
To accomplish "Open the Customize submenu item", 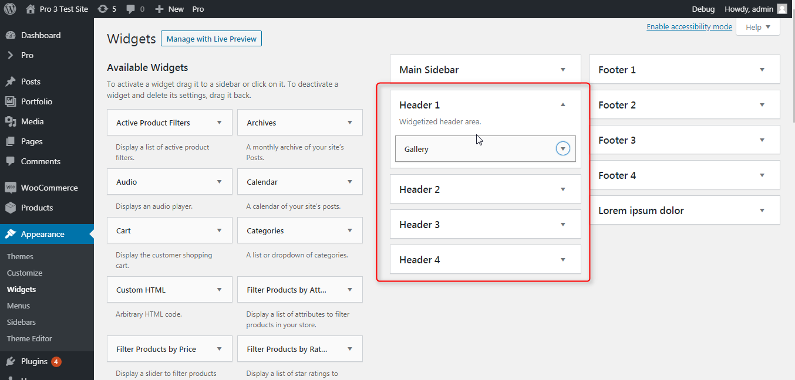I will pos(25,273).
